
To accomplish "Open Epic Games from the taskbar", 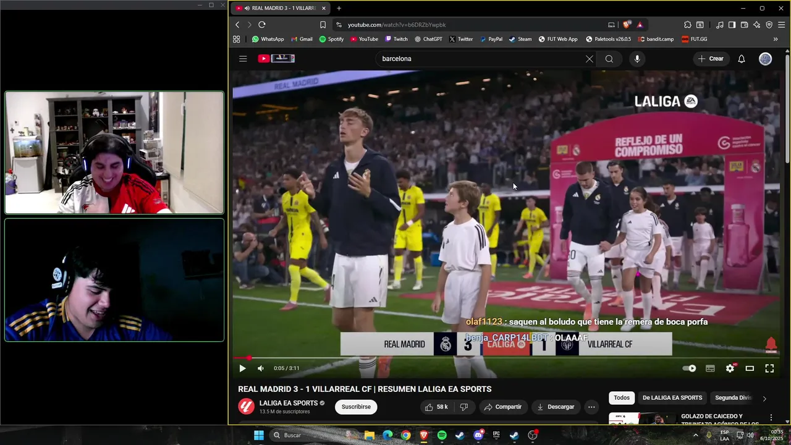I will pos(496,435).
